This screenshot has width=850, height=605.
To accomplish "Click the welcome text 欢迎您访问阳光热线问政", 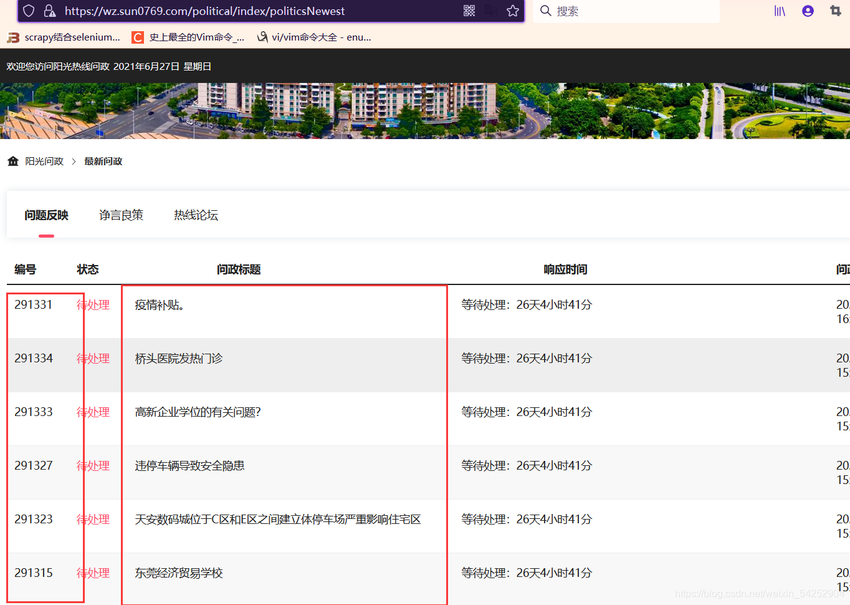I will pos(58,66).
